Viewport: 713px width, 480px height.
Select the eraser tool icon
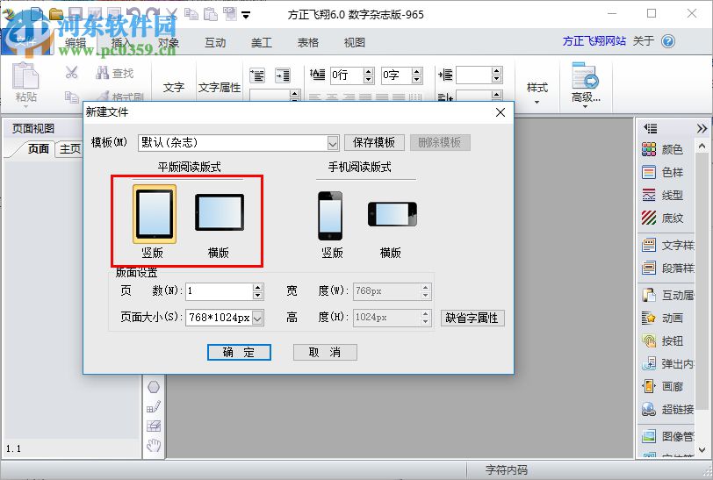point(154,426)
